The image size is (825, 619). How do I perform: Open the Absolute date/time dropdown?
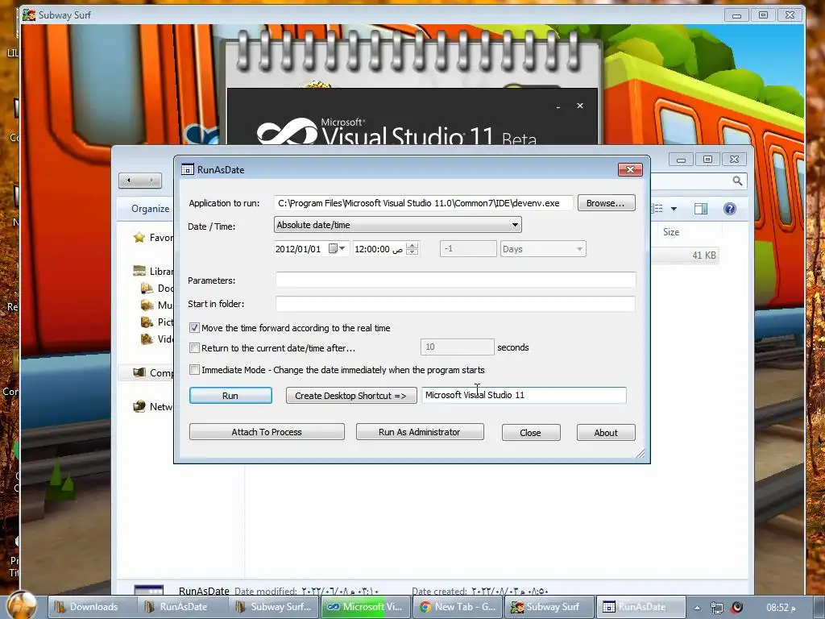pos(398,225)
